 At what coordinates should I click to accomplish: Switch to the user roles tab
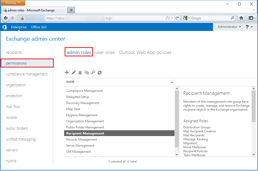click(x=105, y=52)
